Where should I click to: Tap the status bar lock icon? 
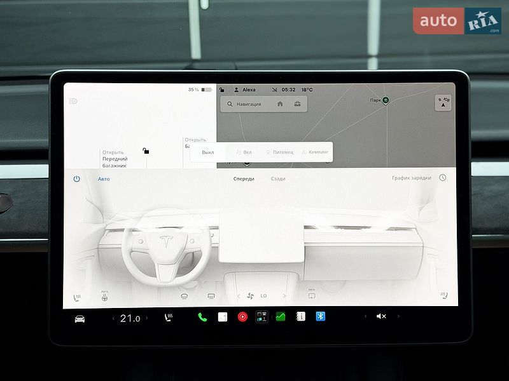point(221,90)
